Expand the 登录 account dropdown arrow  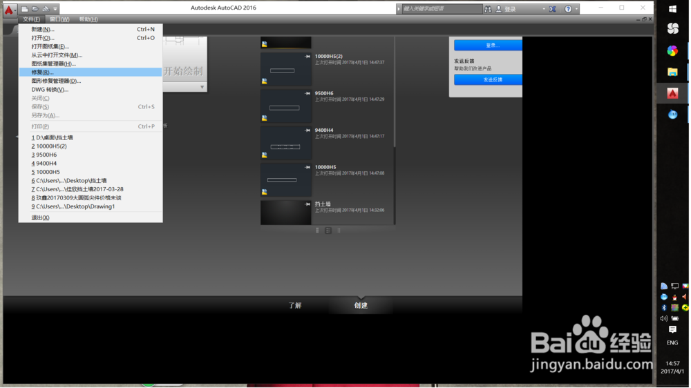pyautogui.click(x=544, y=9)
